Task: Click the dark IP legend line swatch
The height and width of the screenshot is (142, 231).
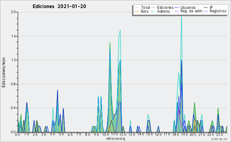Action: (206, 8)
